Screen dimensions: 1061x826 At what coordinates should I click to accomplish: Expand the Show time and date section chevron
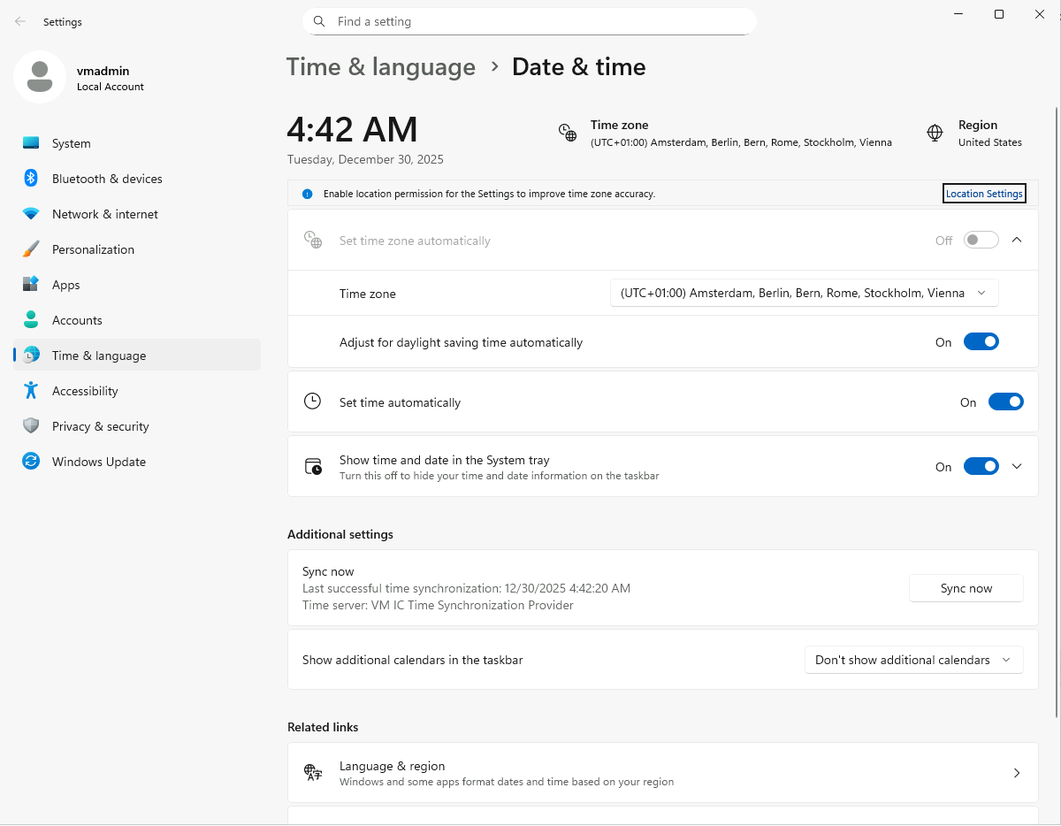[x=1017, y=467]
